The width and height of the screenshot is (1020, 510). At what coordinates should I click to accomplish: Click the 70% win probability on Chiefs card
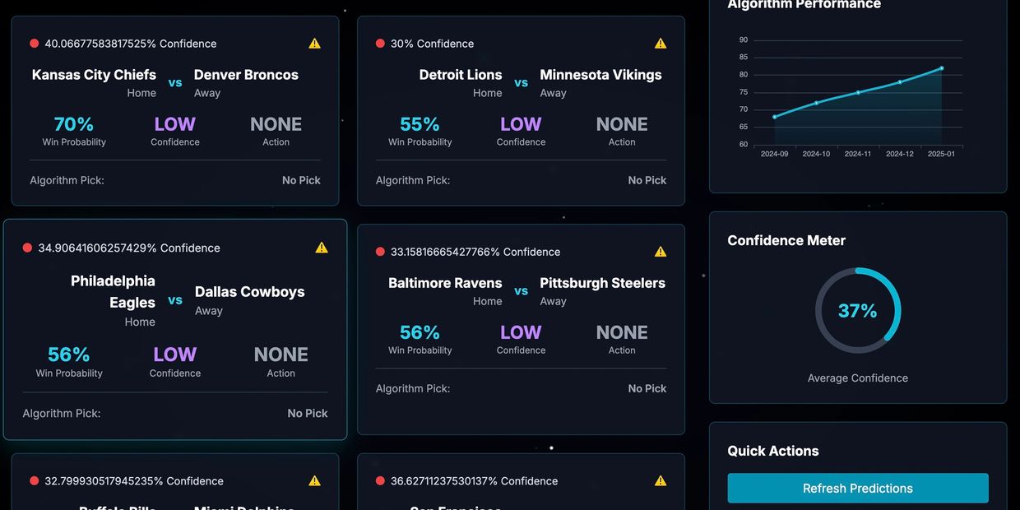point(74,124)
